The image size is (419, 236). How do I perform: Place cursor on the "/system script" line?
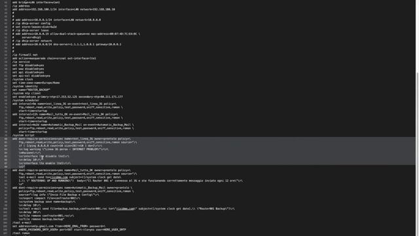tap(24, 136)
